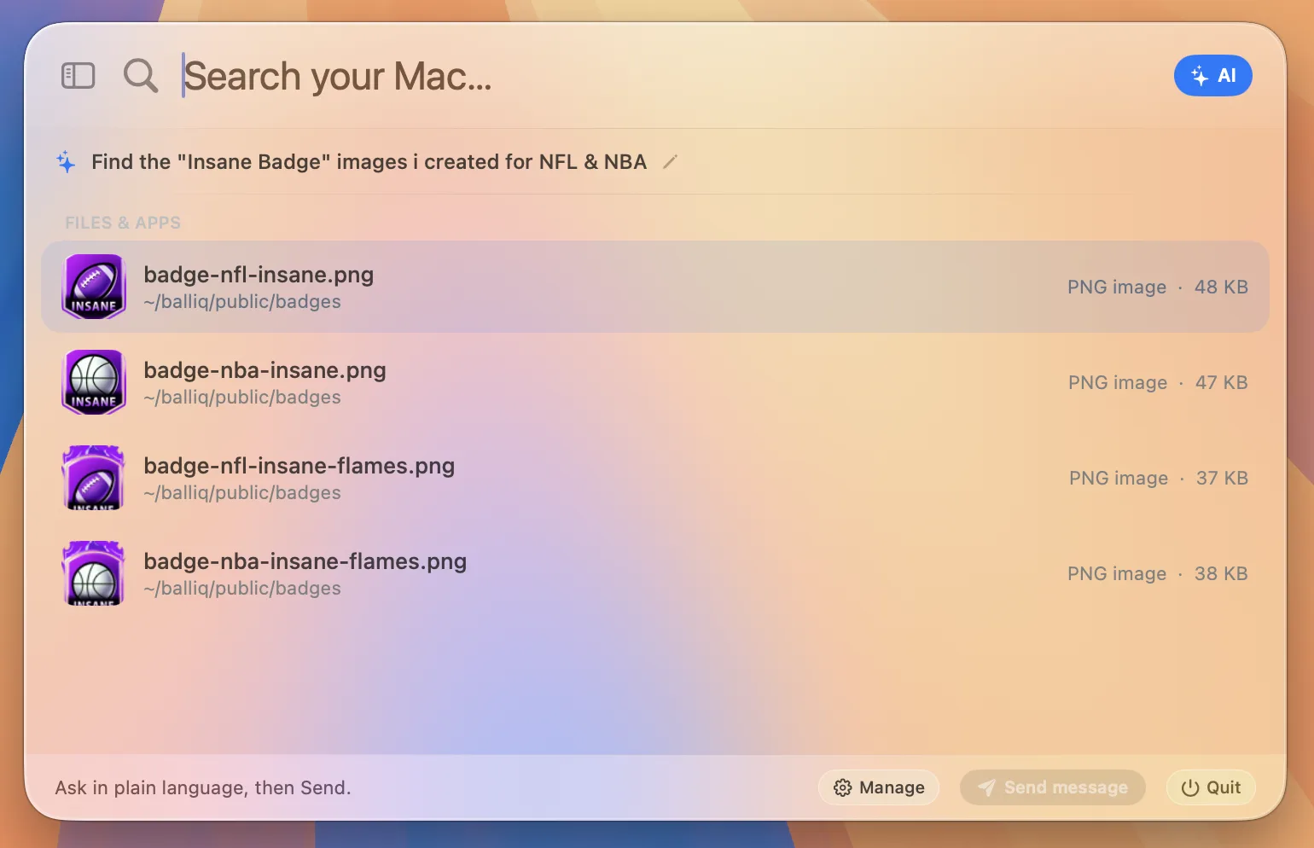
Task: Open badge-nfl-insane.png thumbnail
Action: coord(94,287)
